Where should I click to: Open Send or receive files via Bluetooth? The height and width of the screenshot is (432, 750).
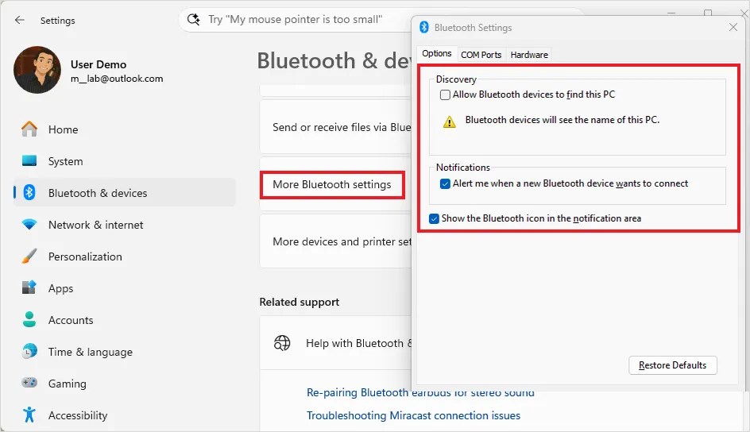[x=336, y=127]
